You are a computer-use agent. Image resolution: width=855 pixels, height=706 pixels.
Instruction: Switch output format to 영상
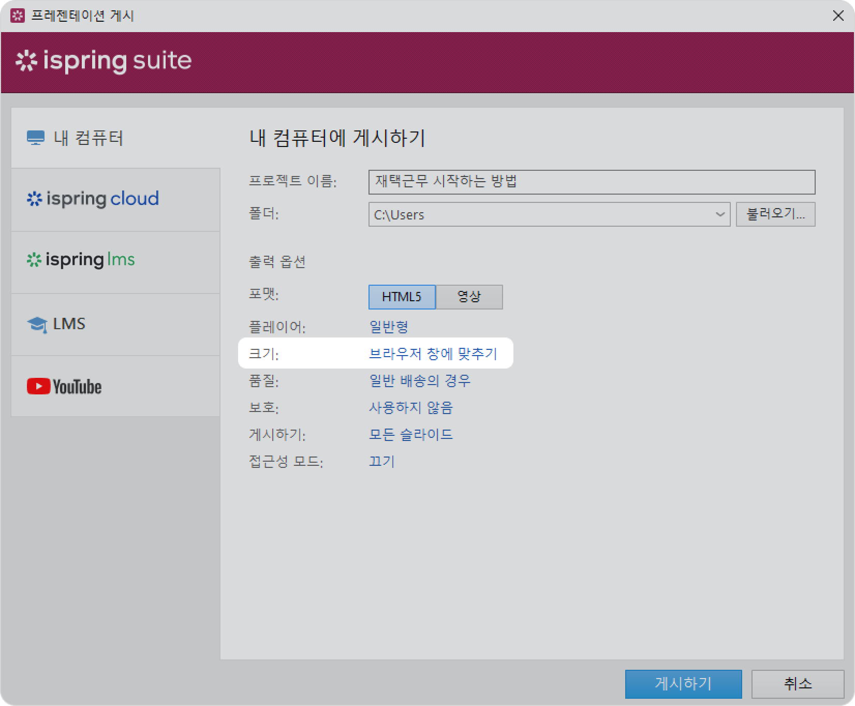pyautogui.click(x=469, y=297)
